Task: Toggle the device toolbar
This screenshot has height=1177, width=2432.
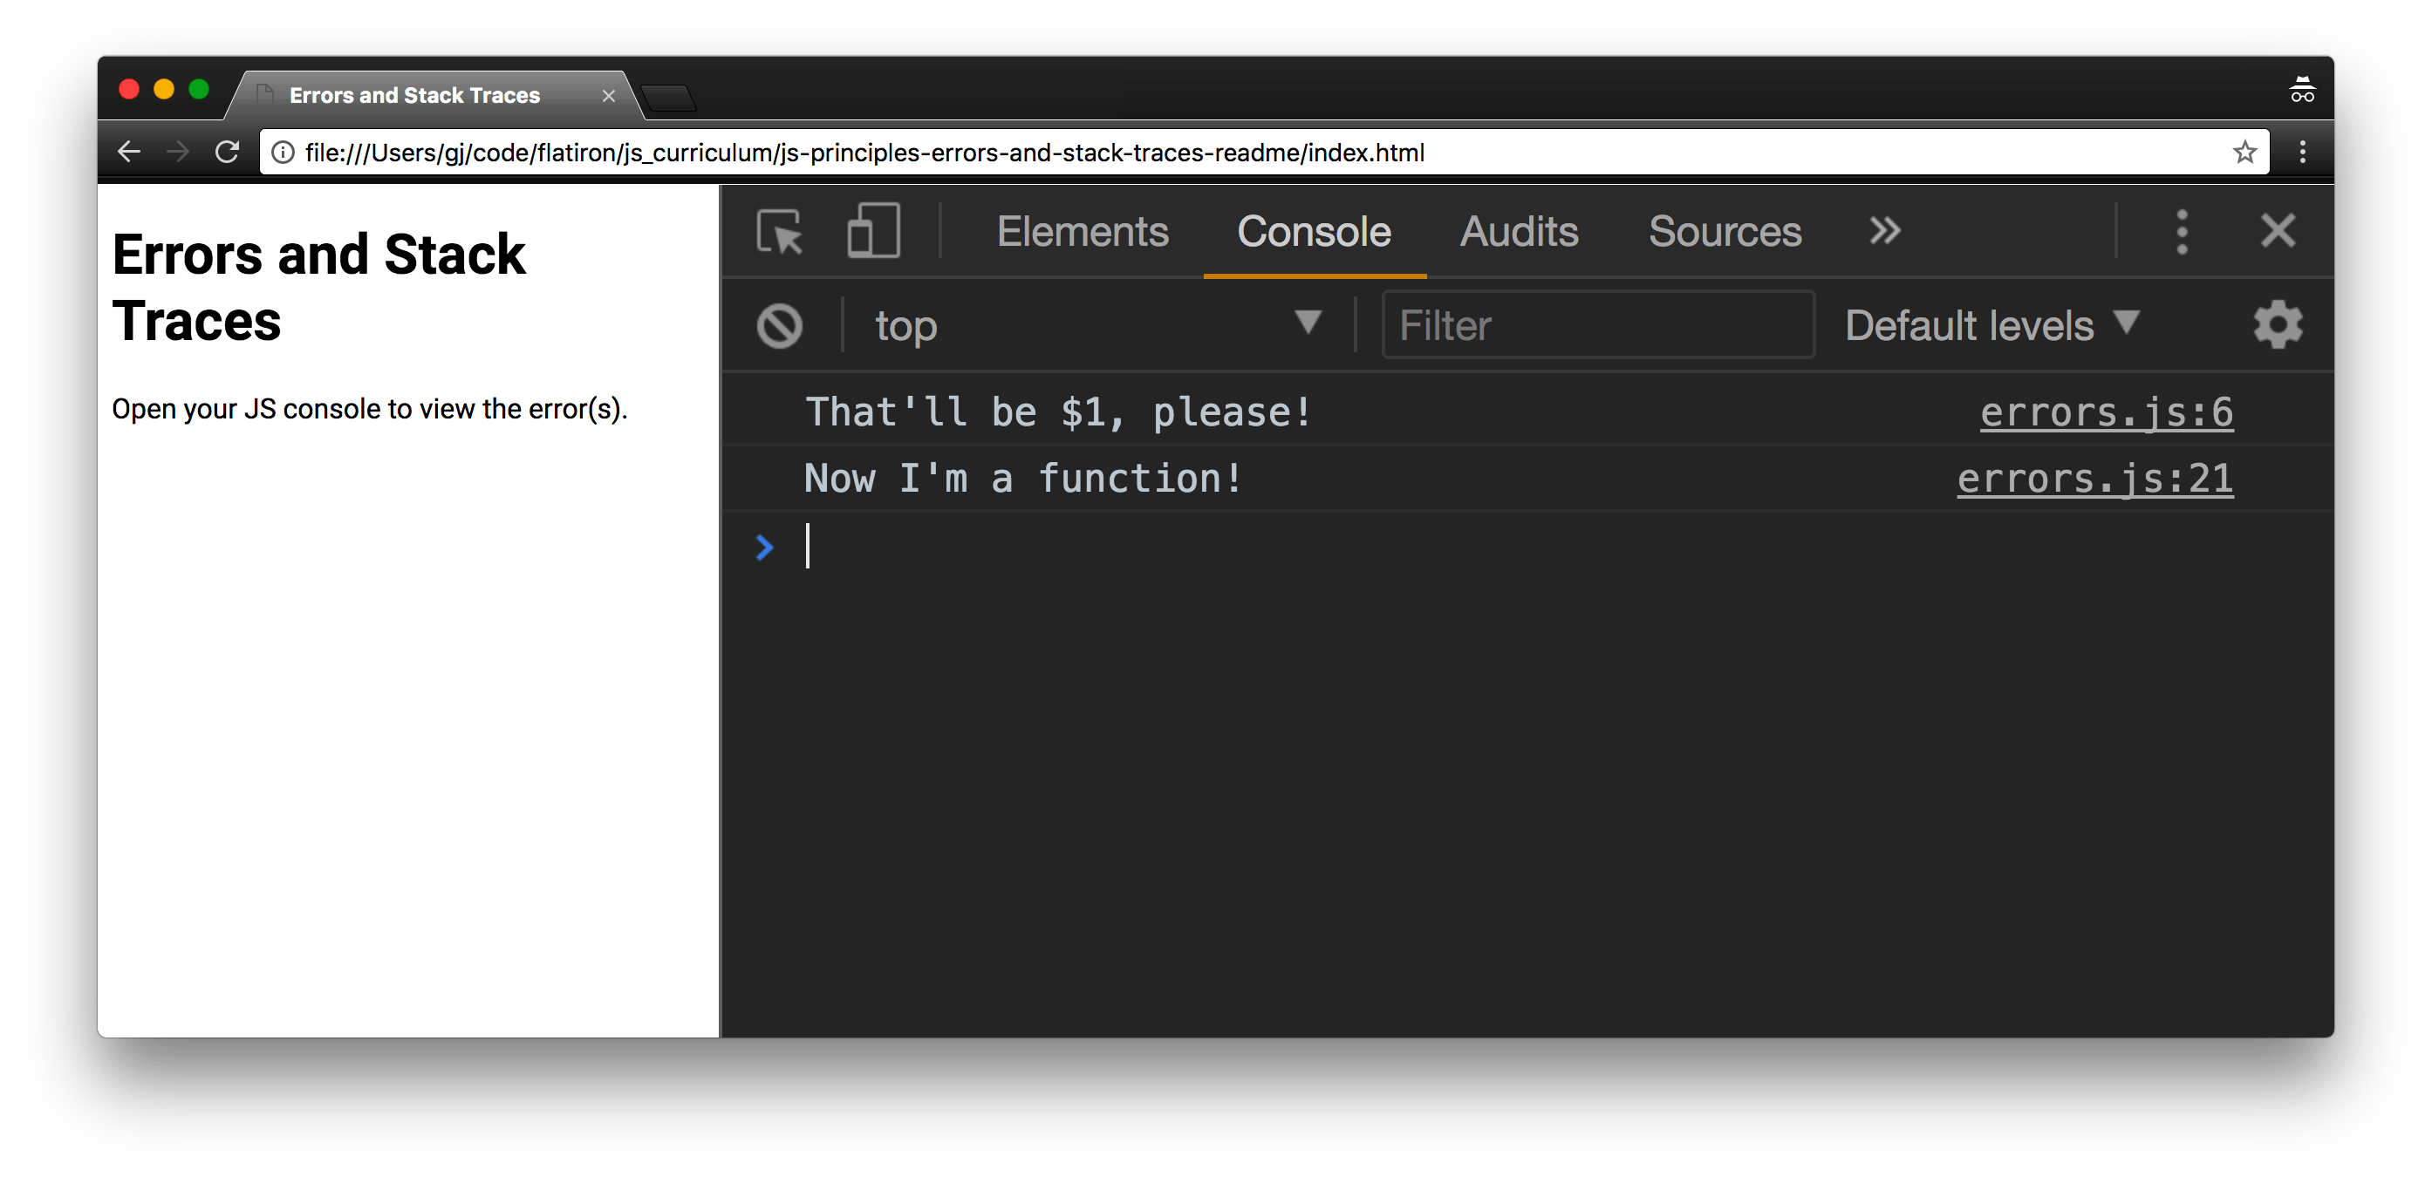Action: tap(871, 230)
